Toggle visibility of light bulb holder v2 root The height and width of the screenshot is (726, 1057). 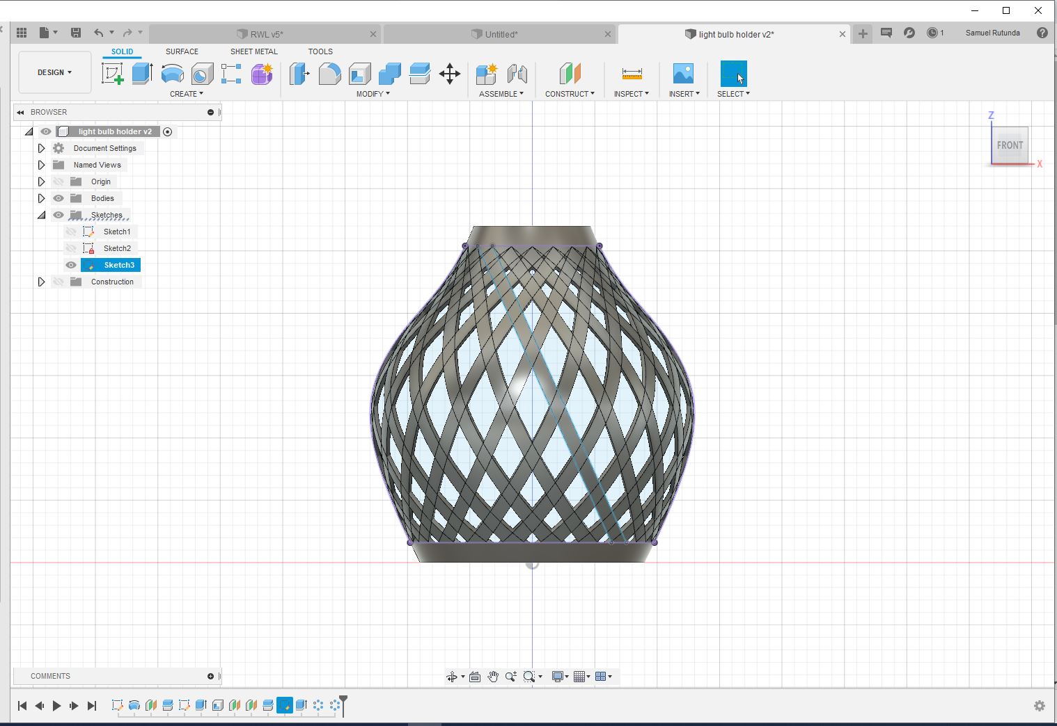(x=46, y=131)
